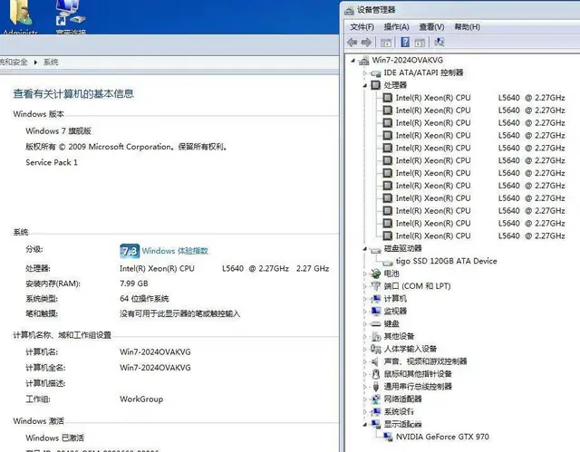Expand the 键盘 node
Viewport: 580px width, 452px height.
365,324
